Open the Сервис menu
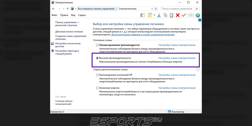 coord(82,15)
